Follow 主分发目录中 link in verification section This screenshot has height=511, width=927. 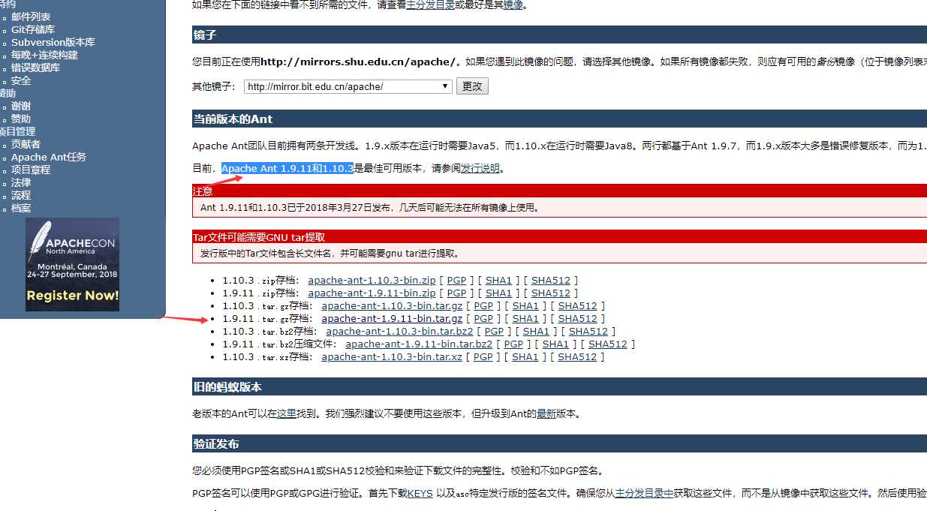pos(644,493)
